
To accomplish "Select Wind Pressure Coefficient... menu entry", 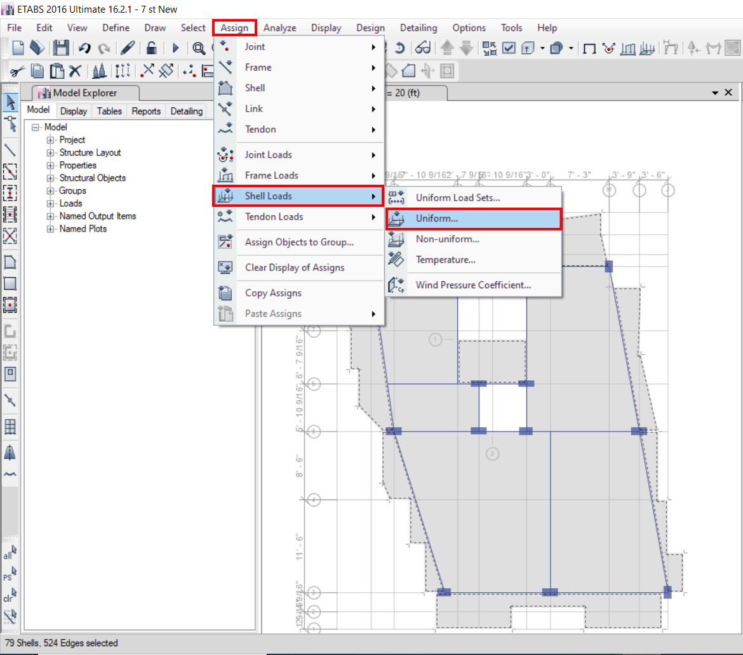I will [x=473, y=285].
